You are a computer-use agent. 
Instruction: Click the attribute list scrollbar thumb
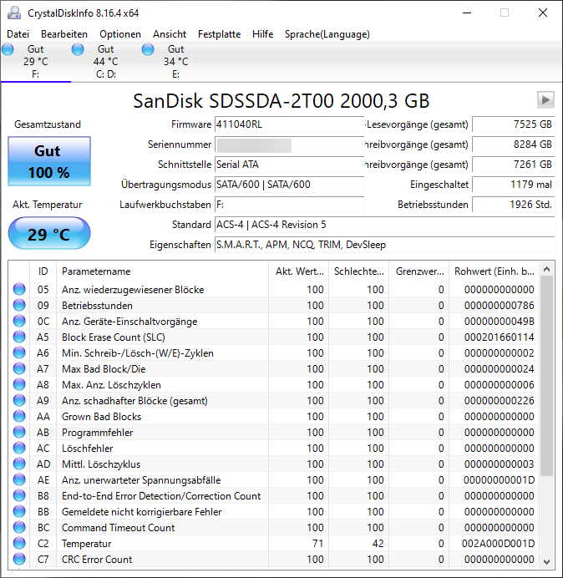point(547,376)
